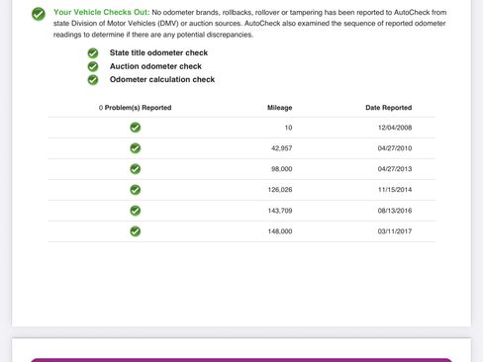Select the mileage value 126,026

pyautogui.click(x=280, y=190)
